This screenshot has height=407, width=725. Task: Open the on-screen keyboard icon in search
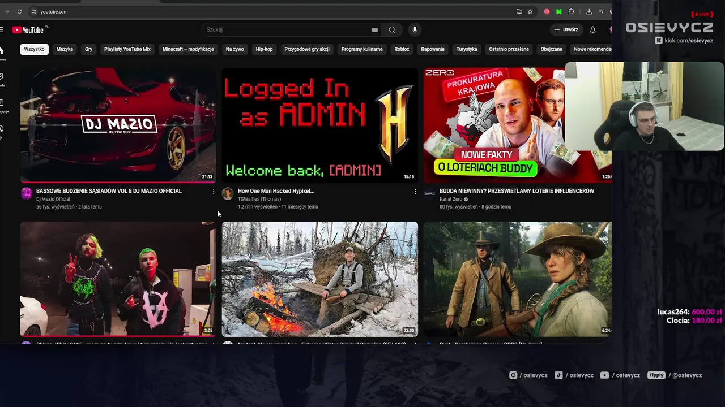click(374, 30)
